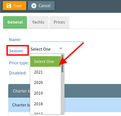Image resolution: width=121 pixels, height=116 pixels.
Task: Select the highlighted Charter table row
Action: (65, 105)
